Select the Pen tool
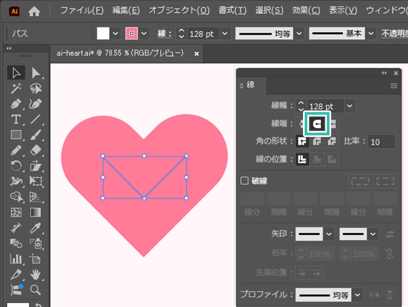The width and height of the screenshot is (408, 307). pos(16,104)
